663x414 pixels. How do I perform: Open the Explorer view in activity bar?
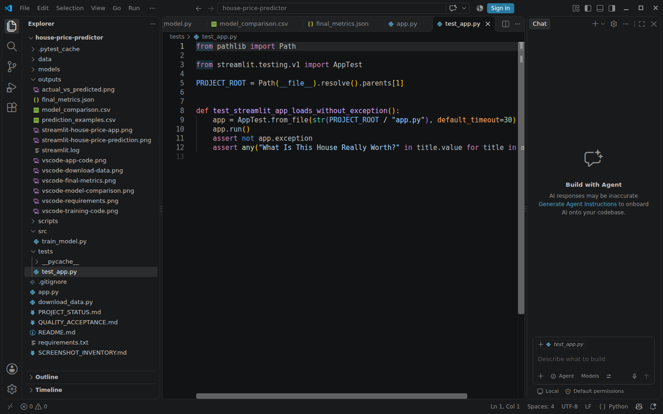12,26
